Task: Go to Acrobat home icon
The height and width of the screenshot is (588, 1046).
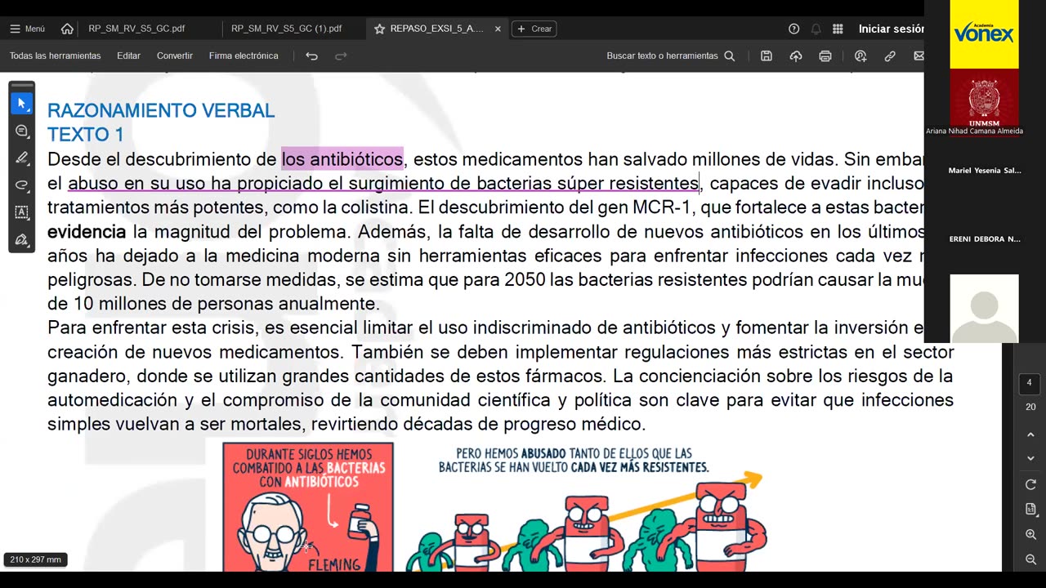Action: tap(67, 29)
